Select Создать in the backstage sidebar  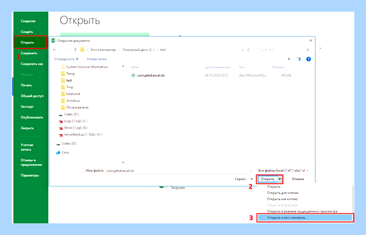coord(27,32)
